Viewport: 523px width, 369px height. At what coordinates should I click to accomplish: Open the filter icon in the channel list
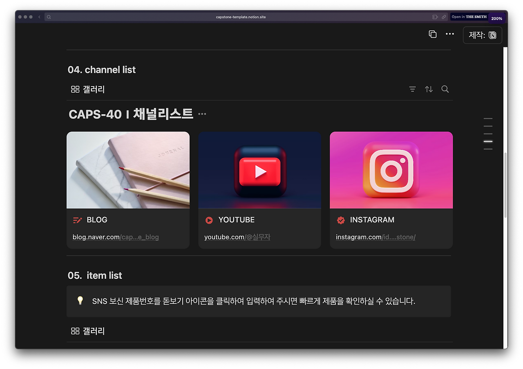click(413, 89)
